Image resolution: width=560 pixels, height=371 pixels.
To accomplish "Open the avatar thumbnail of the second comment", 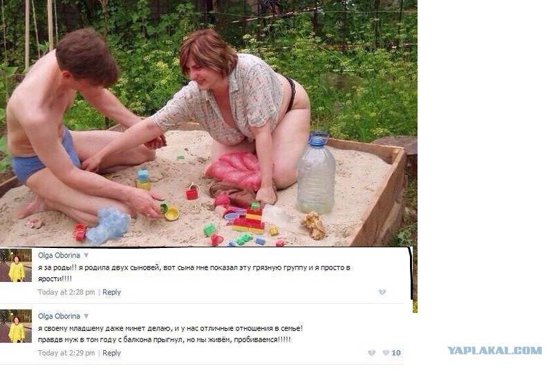I will (16, 327).
